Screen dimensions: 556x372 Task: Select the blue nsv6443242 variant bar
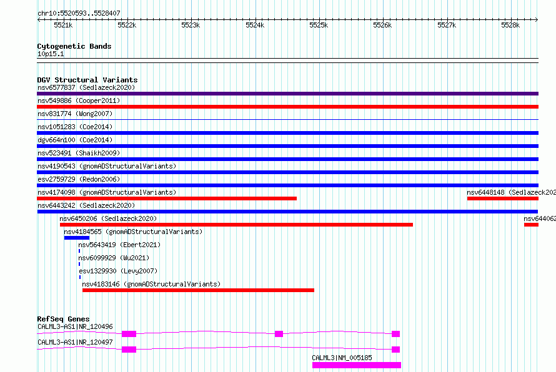287,212
